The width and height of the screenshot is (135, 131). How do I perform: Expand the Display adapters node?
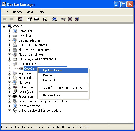point(9,40)
